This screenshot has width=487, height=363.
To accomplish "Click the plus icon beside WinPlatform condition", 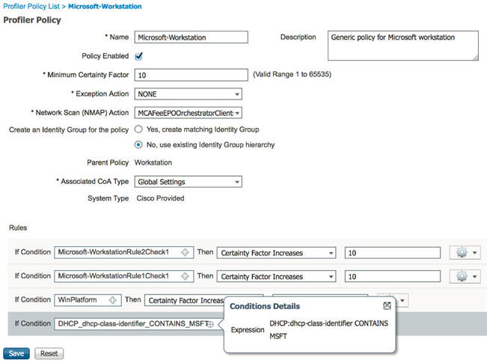I will (x=113, y=300).
